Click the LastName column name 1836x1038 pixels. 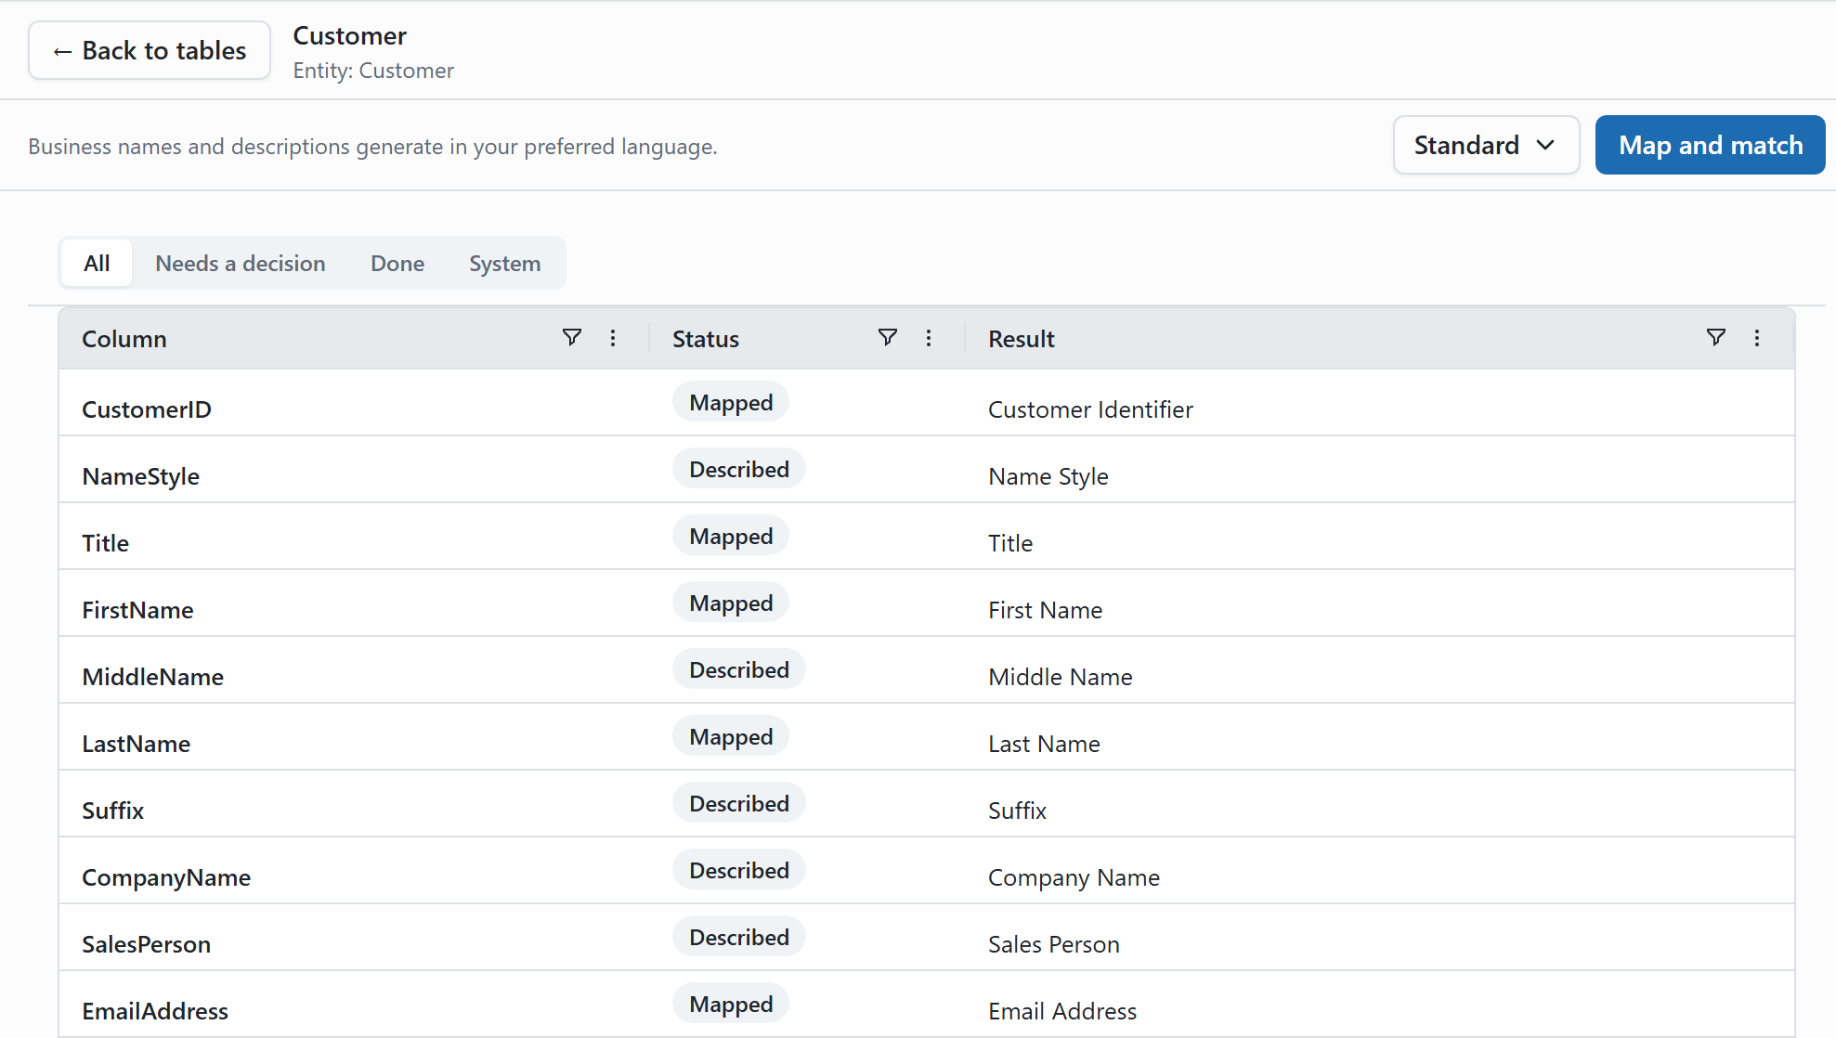(136, 744)
